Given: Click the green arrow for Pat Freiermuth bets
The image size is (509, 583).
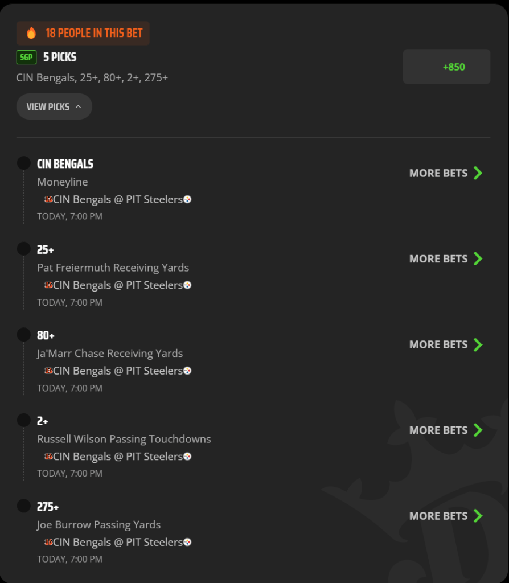Looking at the screenshot, I should click(x=478, y=259).
